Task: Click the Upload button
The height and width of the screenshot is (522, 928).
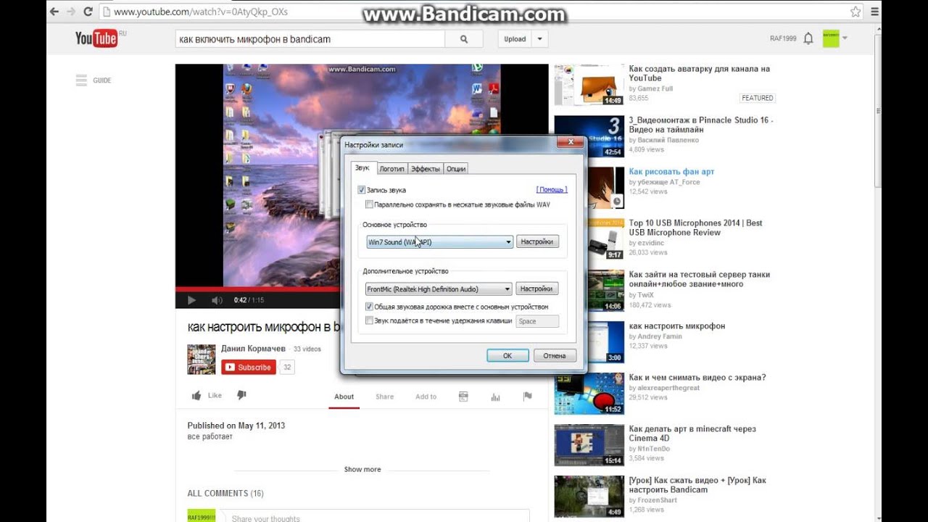Action: click(515, 39)
